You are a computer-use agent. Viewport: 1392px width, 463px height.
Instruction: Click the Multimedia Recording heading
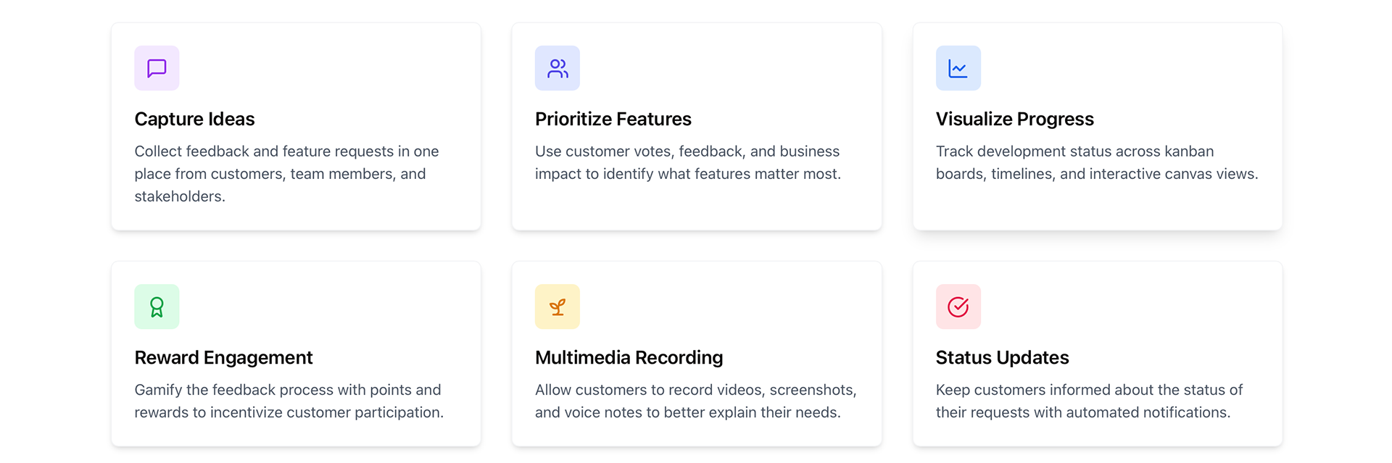tap(629, 357)
